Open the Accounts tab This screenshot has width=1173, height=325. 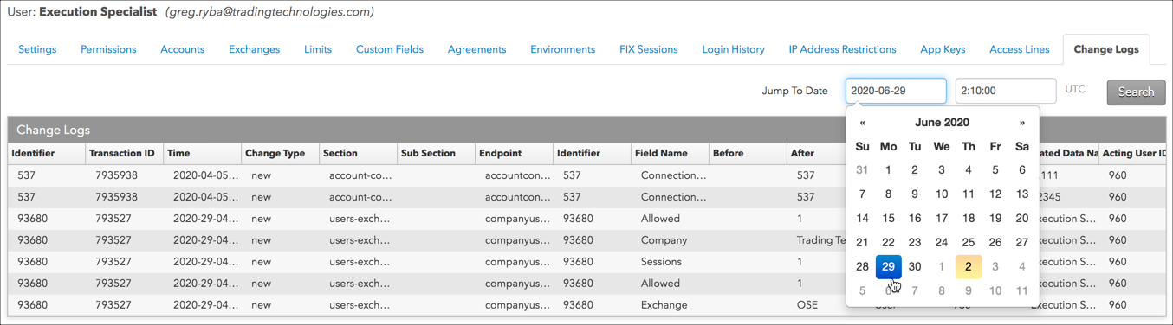click(x=183, y=49)
